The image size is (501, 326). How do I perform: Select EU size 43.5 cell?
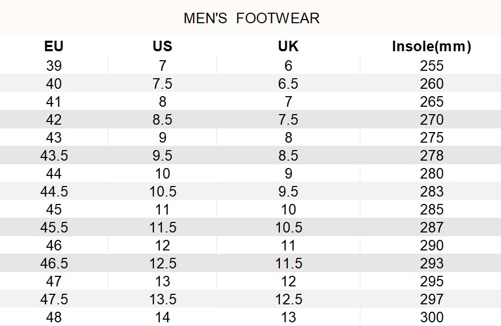tap(54, 156)
